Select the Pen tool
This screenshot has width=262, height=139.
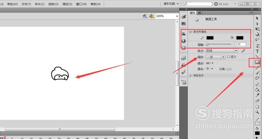click(x=257, y=45)
